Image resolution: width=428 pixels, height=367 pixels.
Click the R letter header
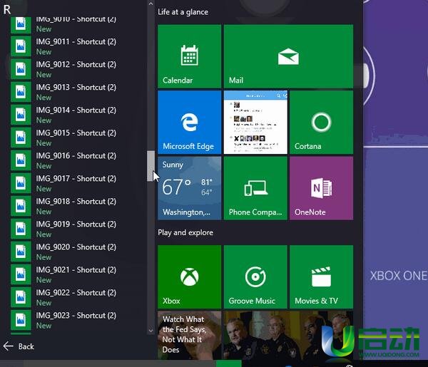tap(7, 9)
